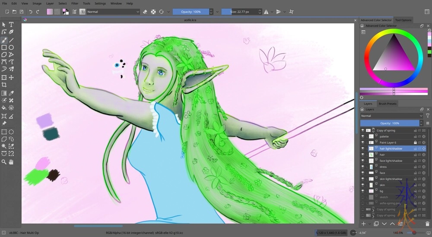The height and width of the screenshot is (237, 432).
Task: Click the brush Opacity slider in toolbar
Action: [191, 12]
